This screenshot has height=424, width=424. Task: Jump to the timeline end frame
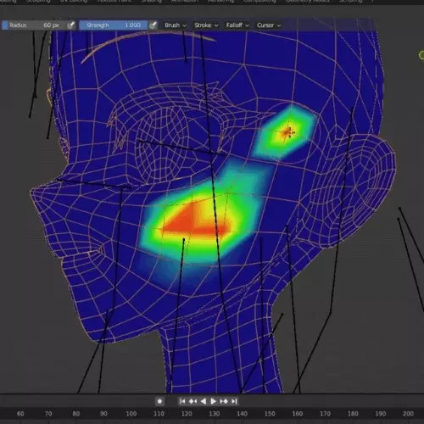pos(234,401)
